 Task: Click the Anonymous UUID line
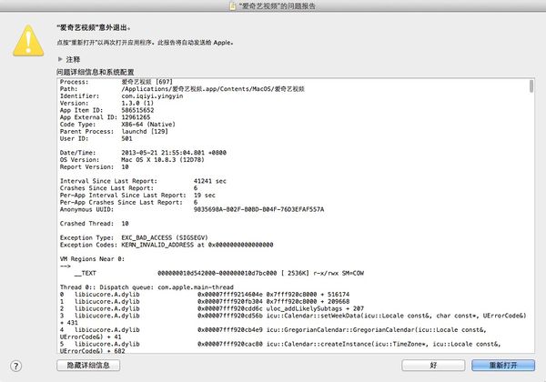pyautogui.click(x=192, y=209)
